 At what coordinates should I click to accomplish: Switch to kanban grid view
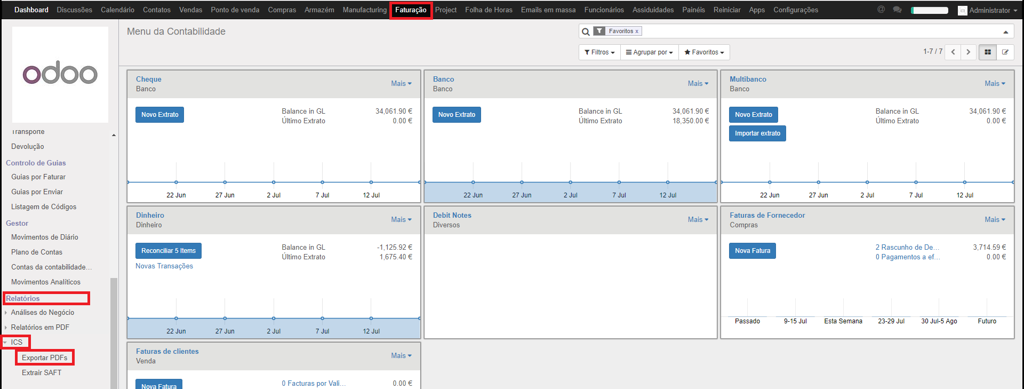[988, 52]
